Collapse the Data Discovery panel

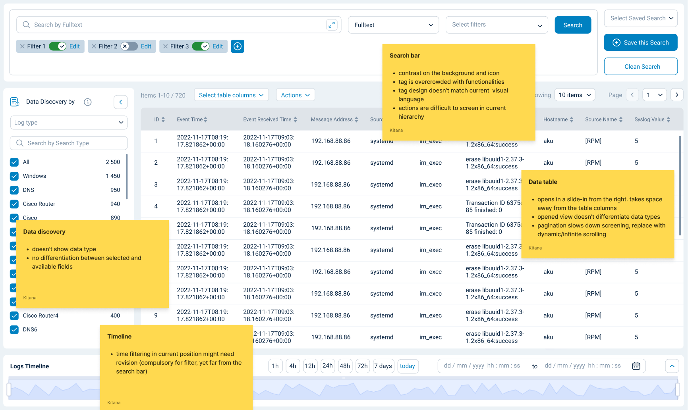tap(121, 102)
